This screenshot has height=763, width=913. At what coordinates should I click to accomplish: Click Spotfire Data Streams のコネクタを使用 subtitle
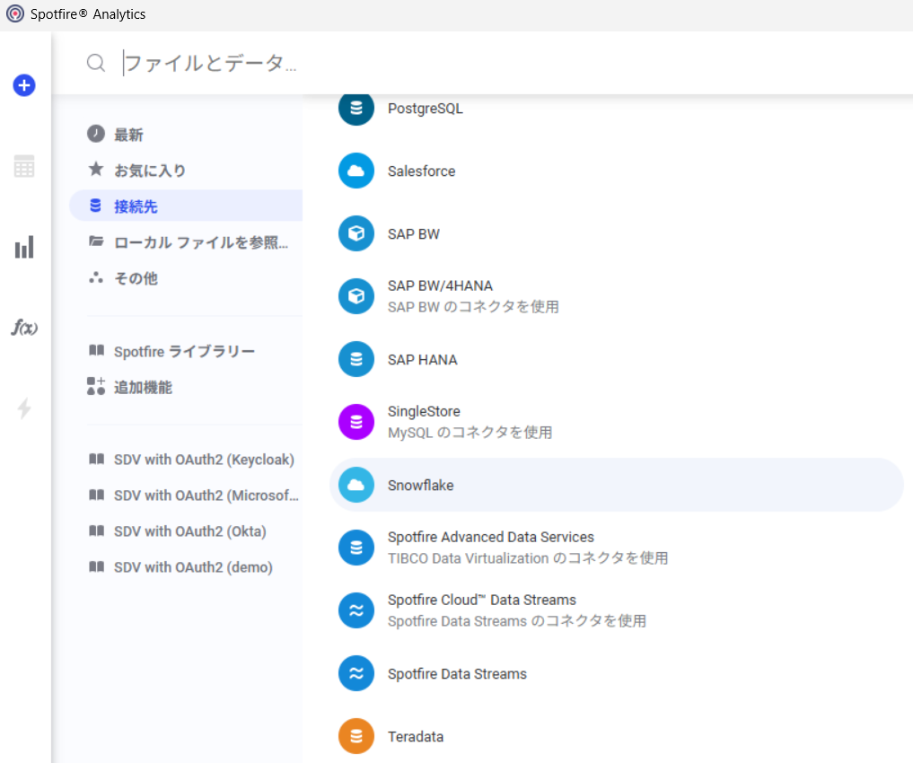pos(517,621)
